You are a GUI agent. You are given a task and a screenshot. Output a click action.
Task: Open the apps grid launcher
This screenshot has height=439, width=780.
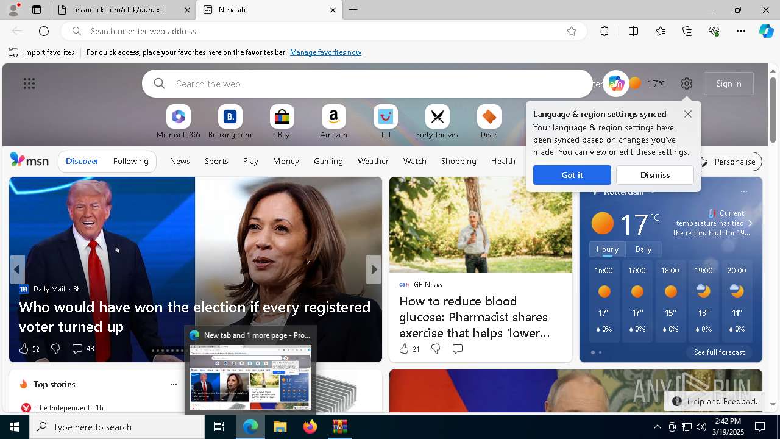29,84
